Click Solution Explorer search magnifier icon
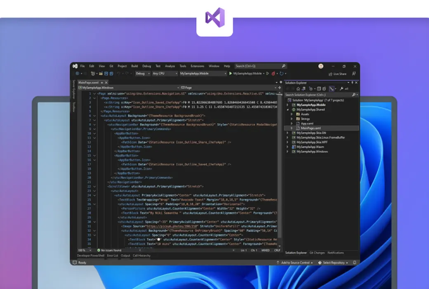The width and height of the screenshot is (429, 289). click(x=354, y=95)
